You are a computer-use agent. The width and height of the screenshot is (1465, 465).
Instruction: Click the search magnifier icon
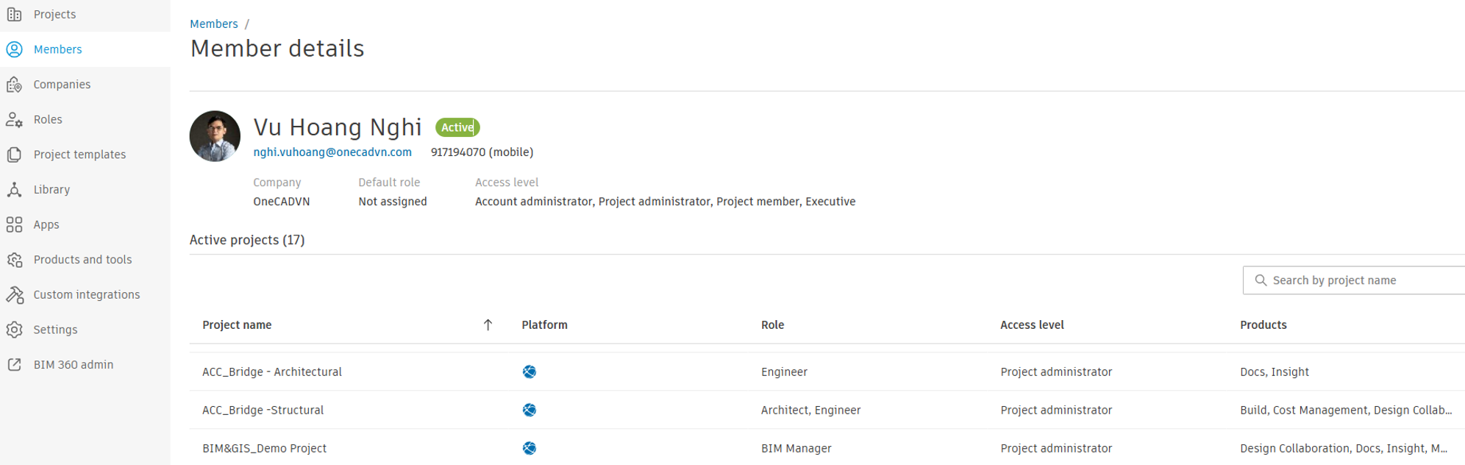click(x=1261, y=280)
